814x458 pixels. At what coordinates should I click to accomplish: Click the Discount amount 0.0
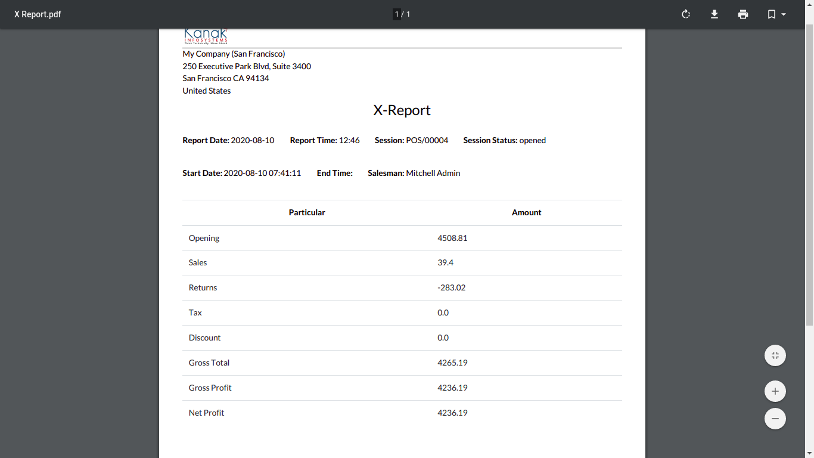coord(443,338)
